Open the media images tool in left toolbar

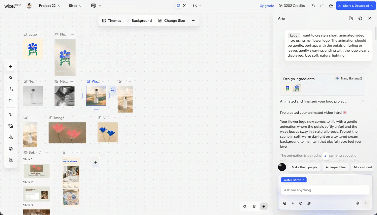click(x=10, y=126)
